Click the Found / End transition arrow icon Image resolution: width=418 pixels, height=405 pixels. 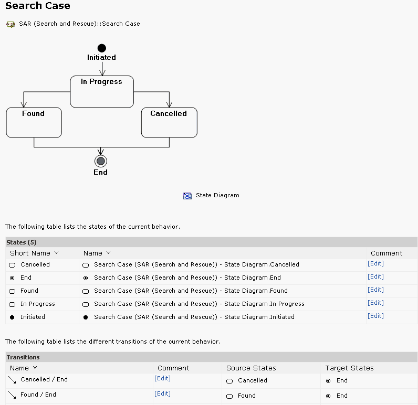point(12,395)
